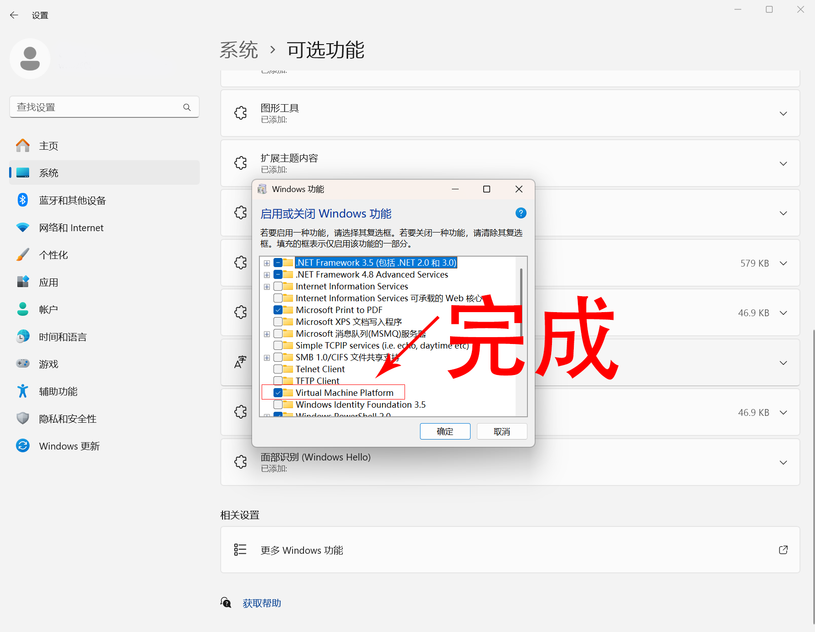Click the Gaming controller icon
The width and height of the screenshot is (815, 632).
coord(23,364)
